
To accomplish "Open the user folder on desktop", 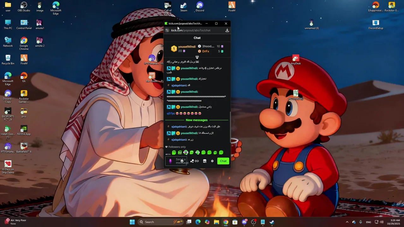I will [x=8, y=7].
